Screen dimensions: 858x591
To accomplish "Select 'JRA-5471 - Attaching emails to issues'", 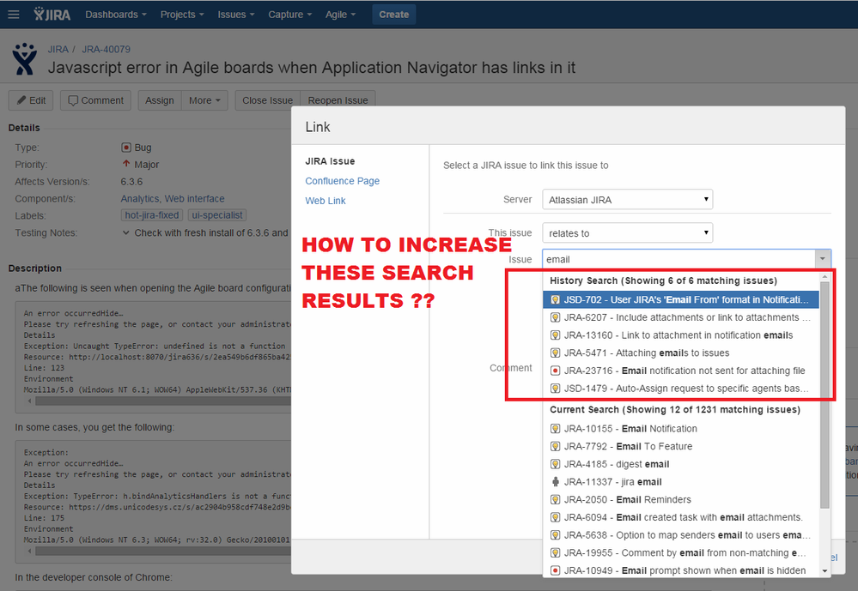I will point(681,353).
